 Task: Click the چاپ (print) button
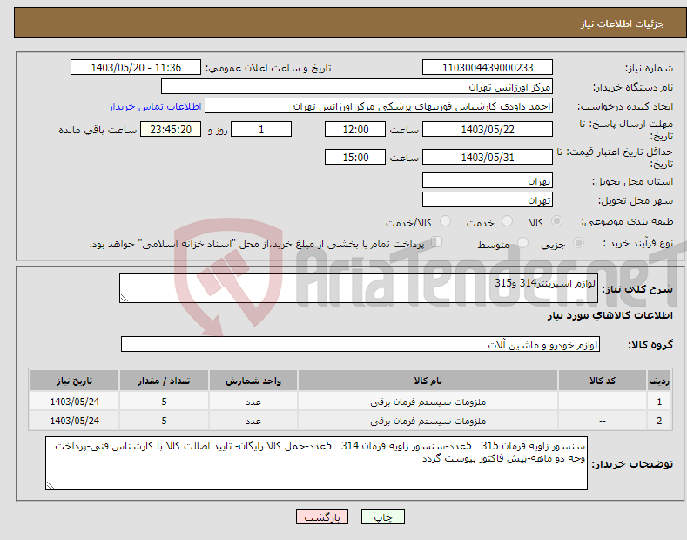382,516
